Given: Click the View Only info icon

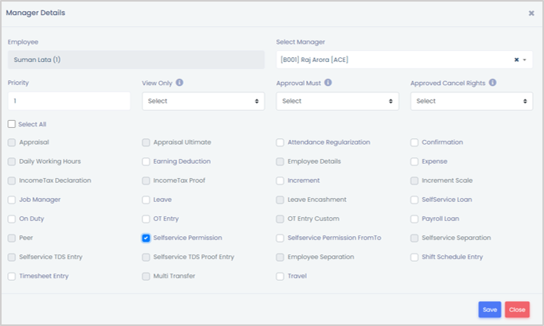Looking at the screenshot, I should coord(180,83).
